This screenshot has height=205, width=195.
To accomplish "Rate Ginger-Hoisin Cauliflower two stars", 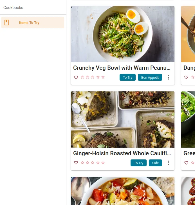I will pos(88,163).
